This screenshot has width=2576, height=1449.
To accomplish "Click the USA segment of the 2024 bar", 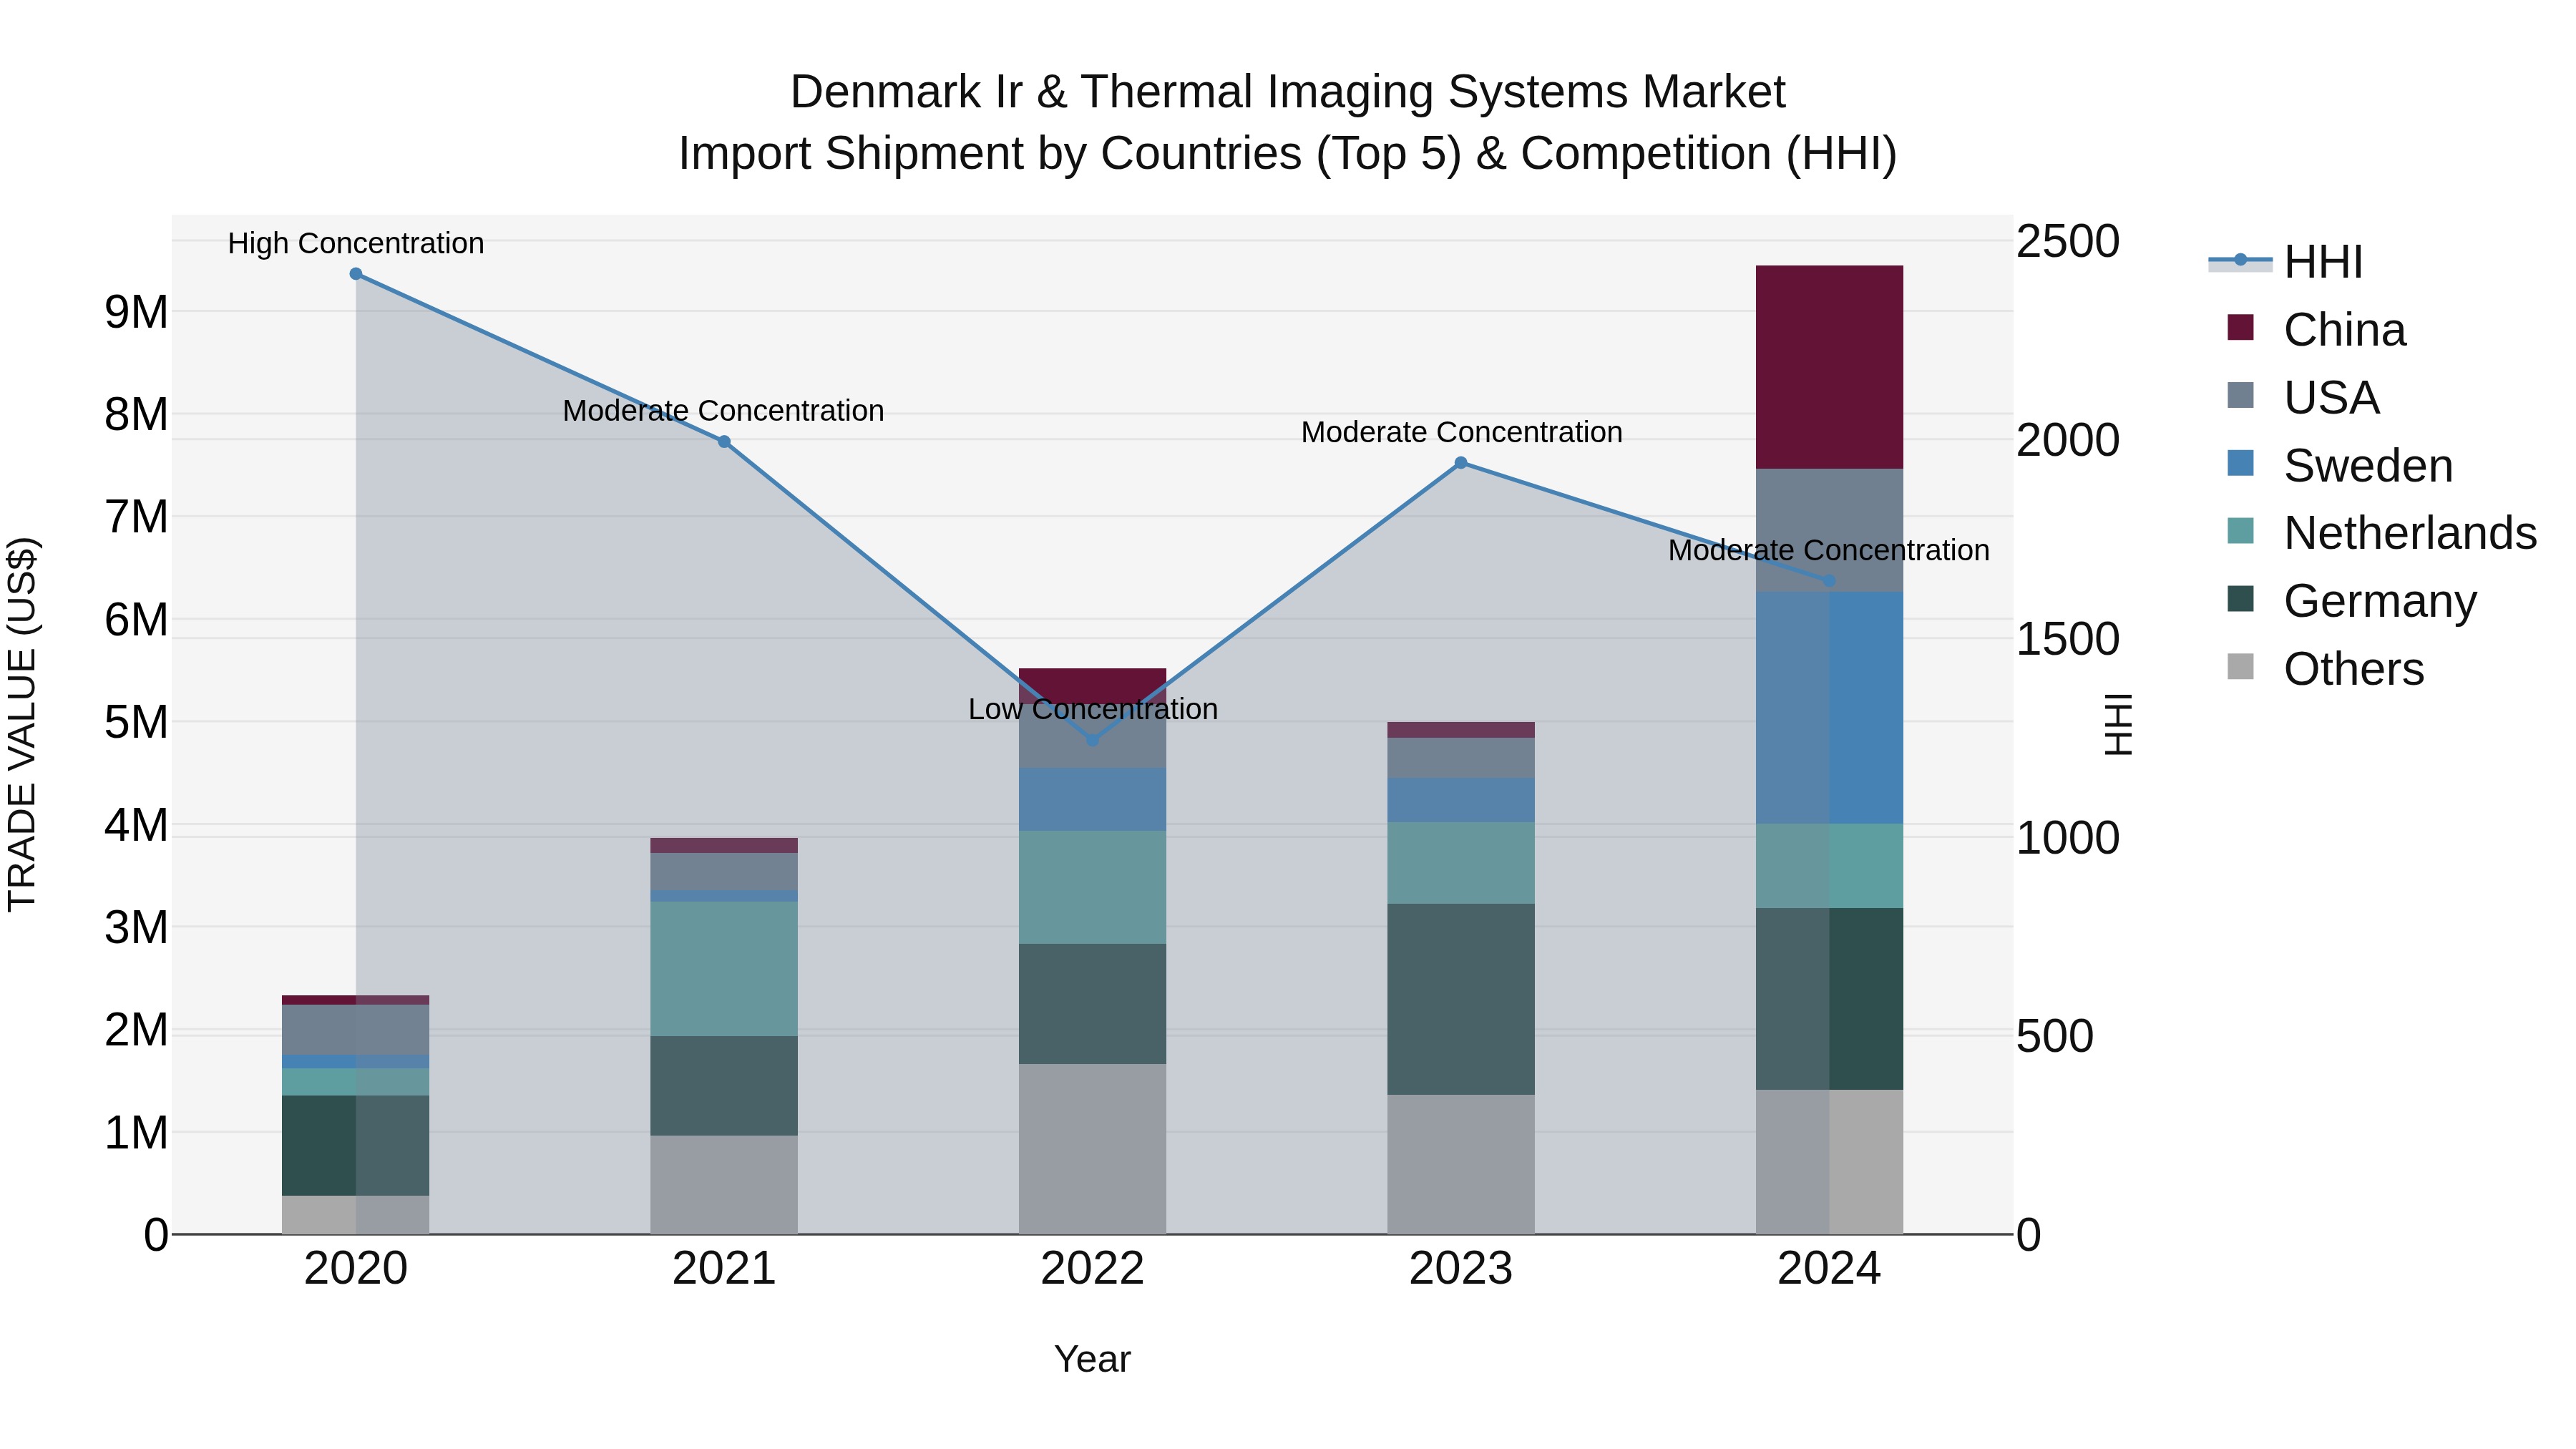I will point(1829,530).
